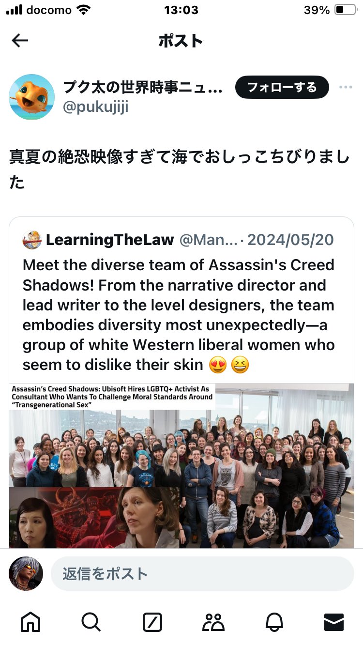Open the LearningTheLaw quoted author name
The image size is (363, 646).
(x=110, y=239)
